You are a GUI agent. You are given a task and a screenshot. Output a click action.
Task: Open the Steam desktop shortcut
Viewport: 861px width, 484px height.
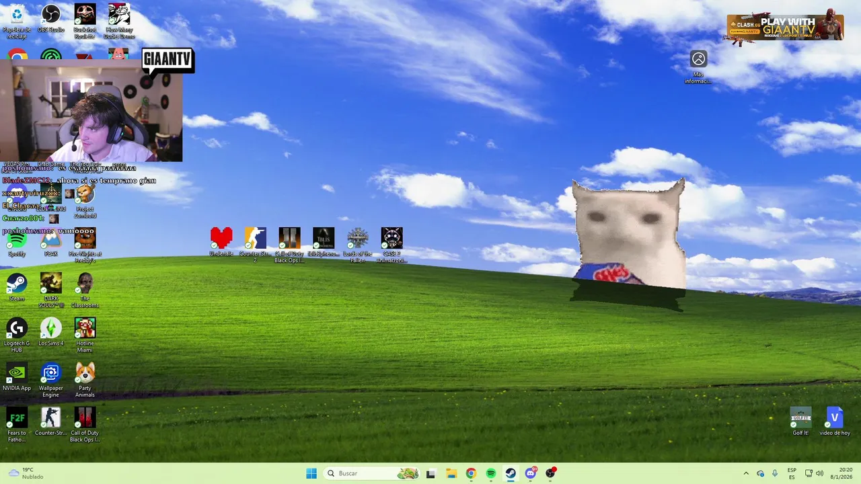tap(17, 287)
